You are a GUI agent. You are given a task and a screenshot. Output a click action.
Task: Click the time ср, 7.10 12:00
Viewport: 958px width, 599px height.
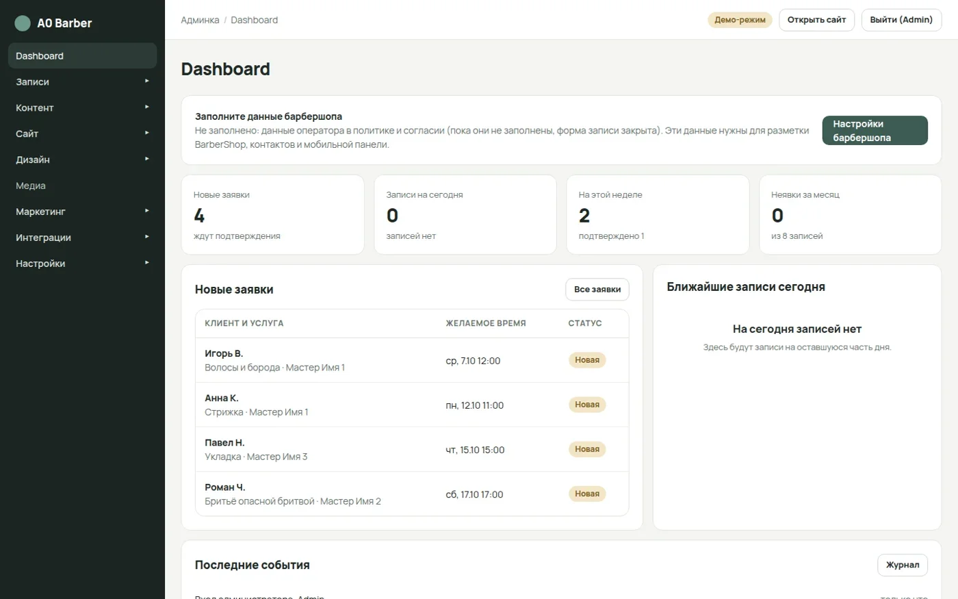(473, 361)
